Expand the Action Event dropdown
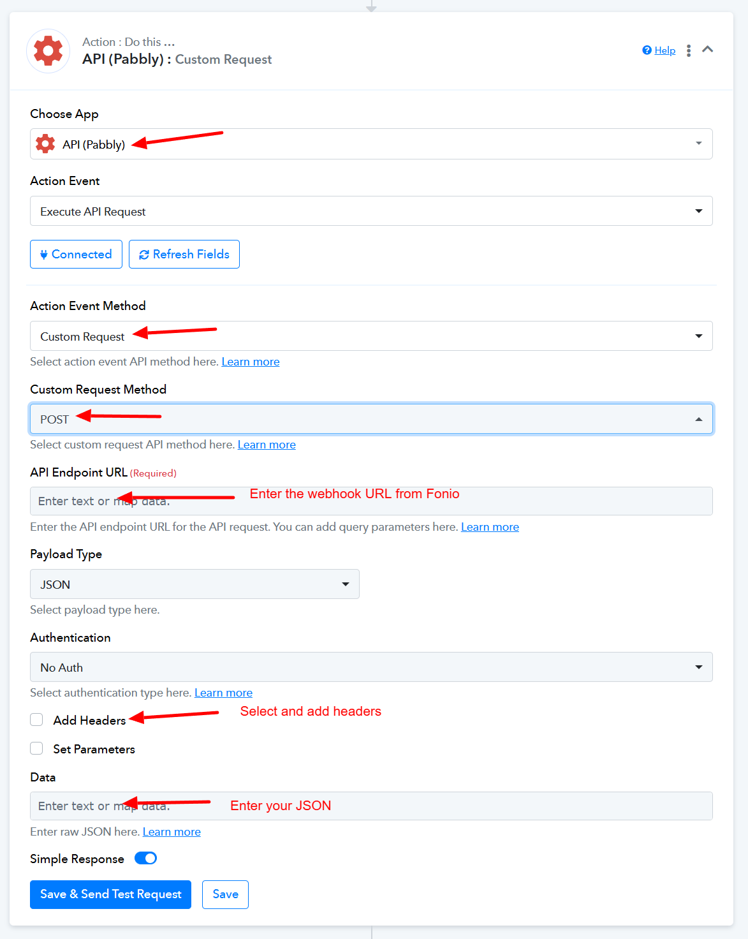Screen dimensions: 748x939 pyautogui.click(x=371, y=211)
